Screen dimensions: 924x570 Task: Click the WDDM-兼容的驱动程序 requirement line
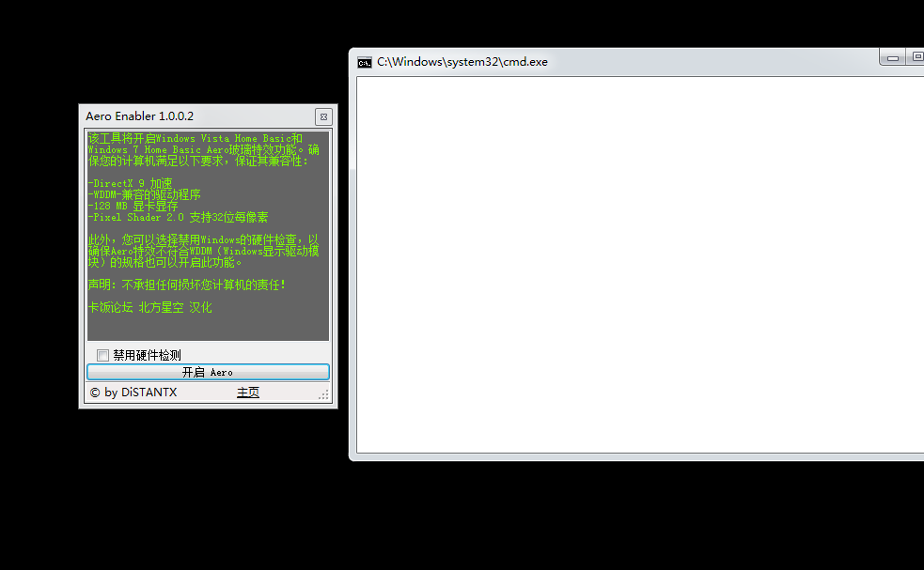coord(145,194)
